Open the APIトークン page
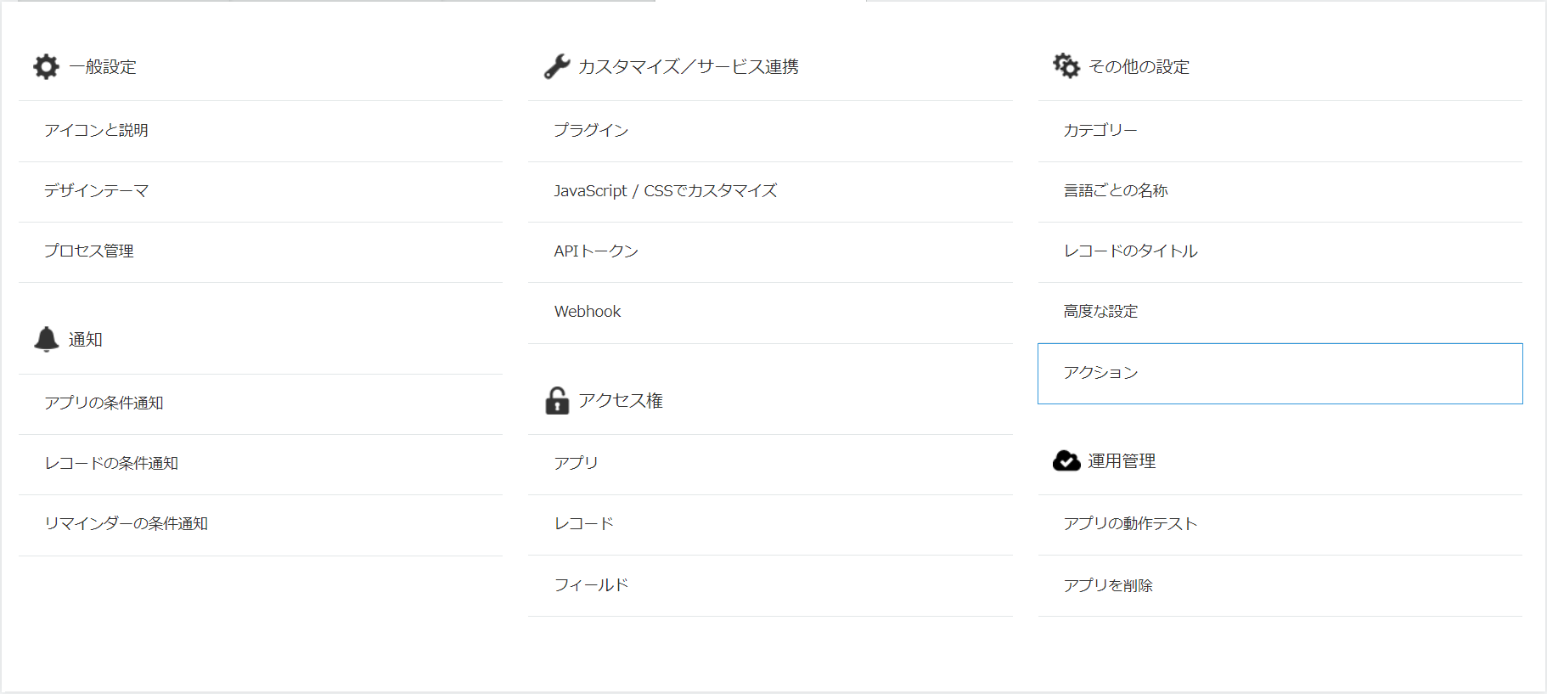Viewport: 1547px width, 694px height. (770, 251)
